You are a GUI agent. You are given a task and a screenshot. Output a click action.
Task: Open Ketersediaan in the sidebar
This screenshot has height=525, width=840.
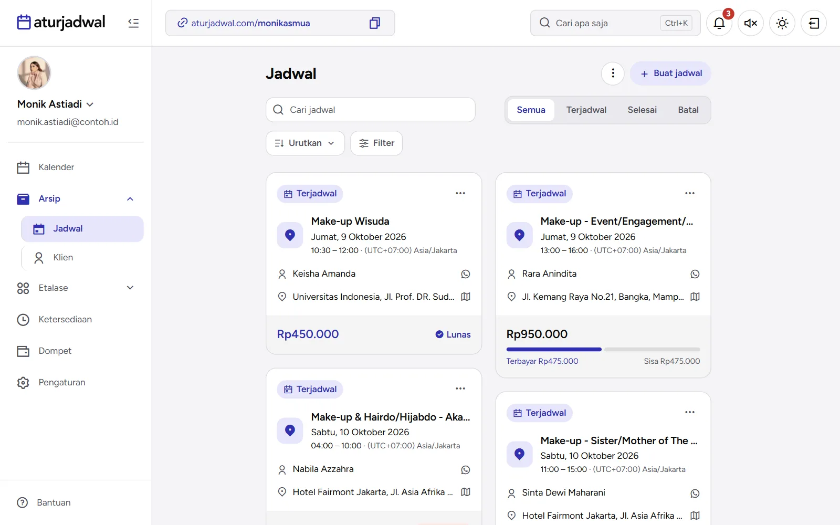(x=76, y=319)
